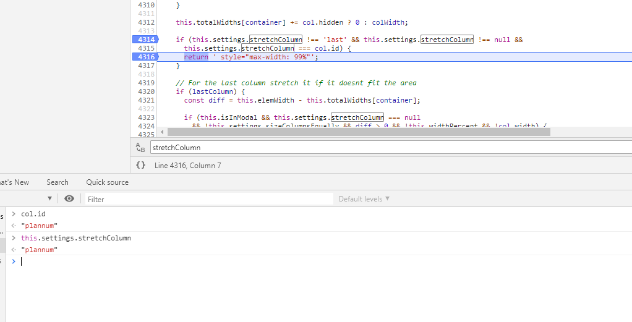632x322 pixels.
Task: Click the 'col.id' console command entry
Action: tap(33, 214)
